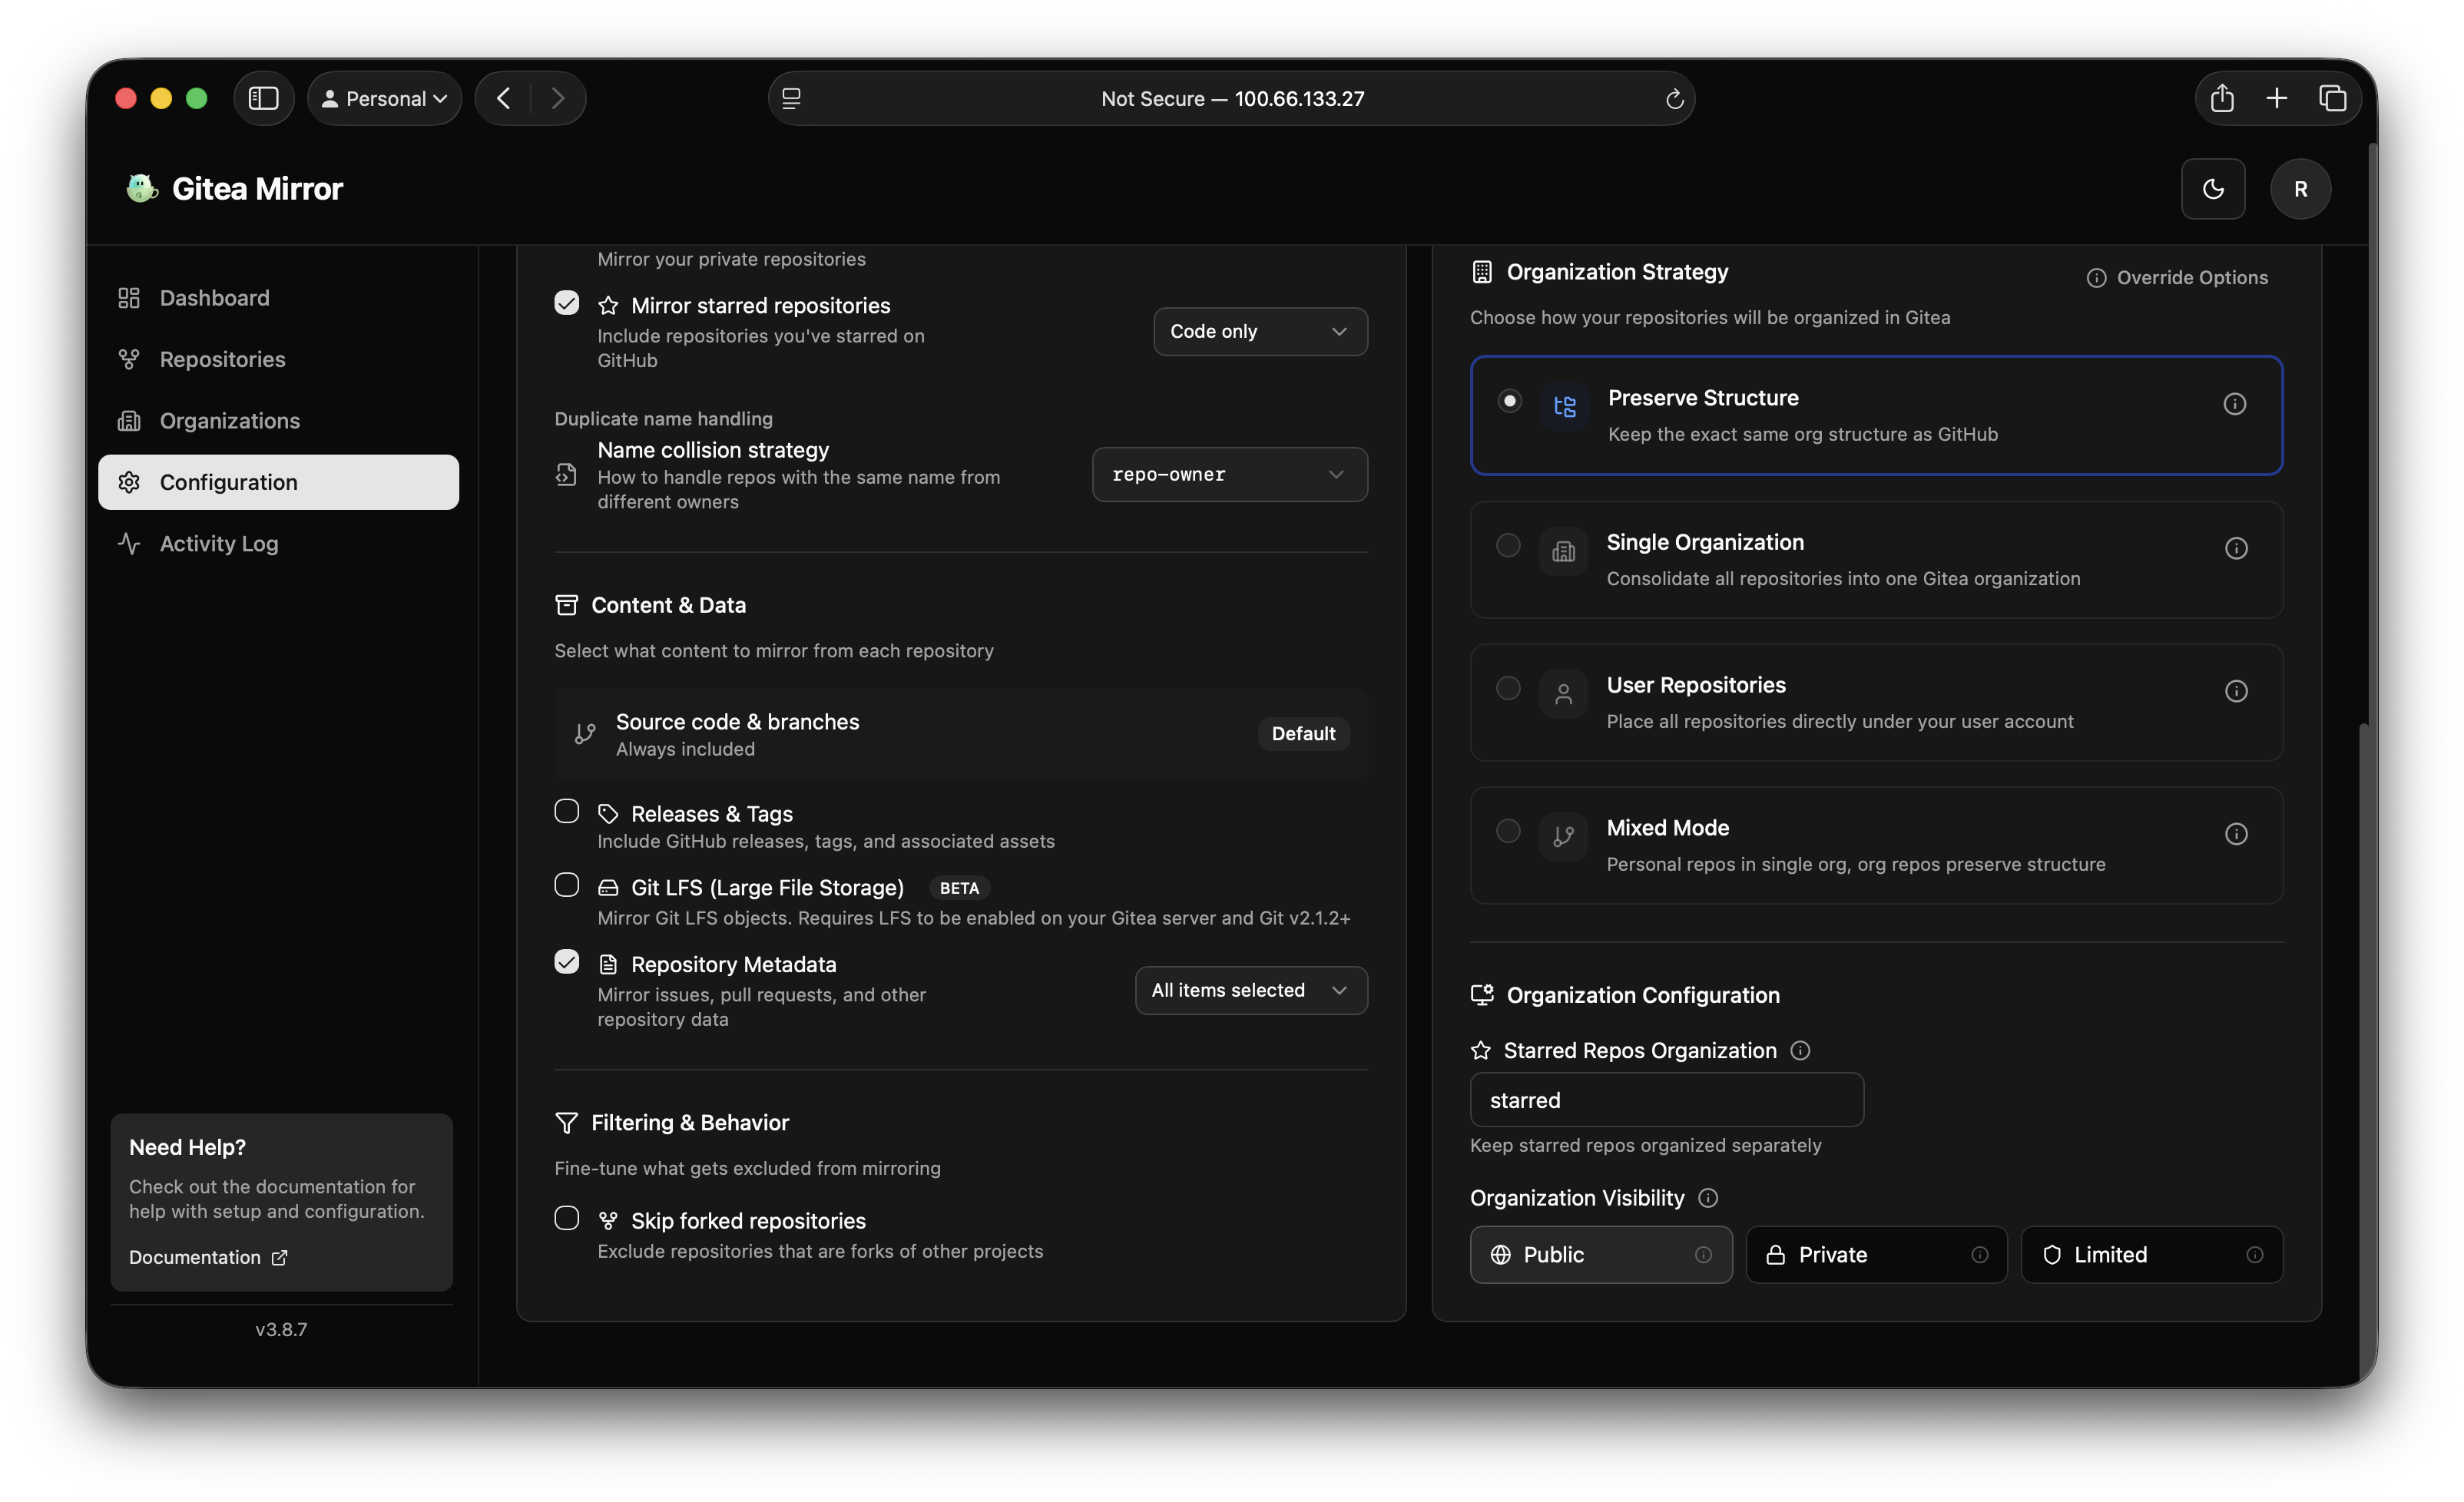This screenshot has height=1502, width=2464.
Task: Click the Mixed Mode info icon
Action: pos(2236,834)
